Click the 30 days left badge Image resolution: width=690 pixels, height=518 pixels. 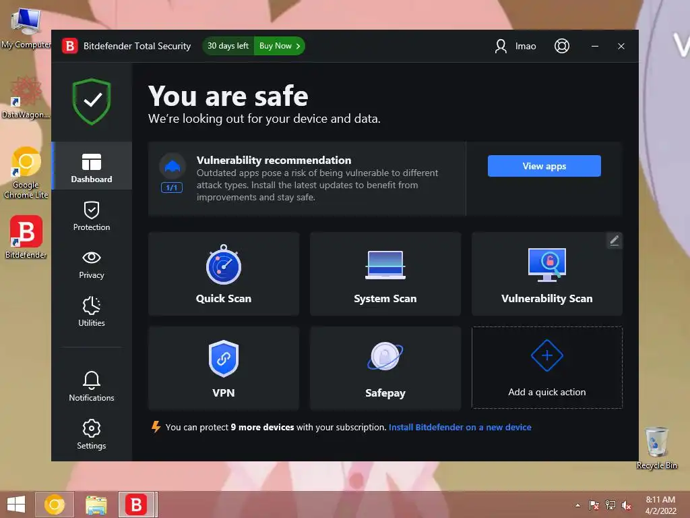[228, 46]
